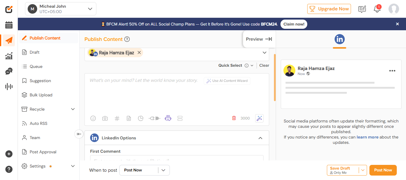Screen dimensions: 406x180
Task: Go to Draft in sidebar
Action: [49, 52]
